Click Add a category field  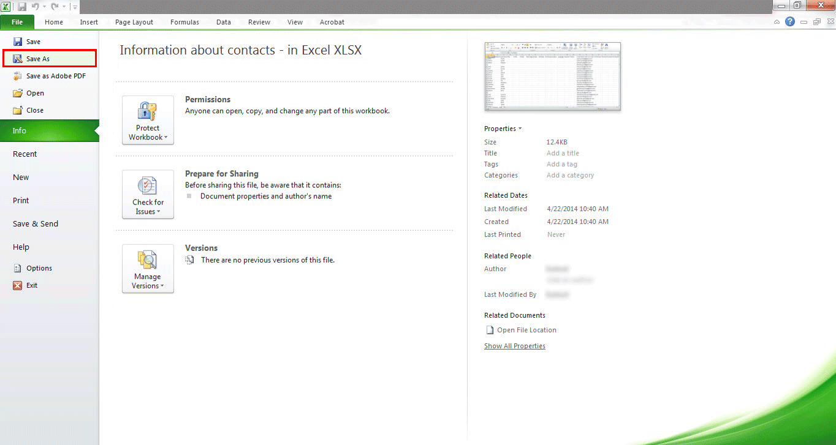[570, 175]
